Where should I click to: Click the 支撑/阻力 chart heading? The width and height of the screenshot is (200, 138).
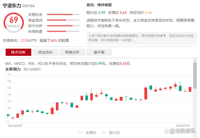(x=13, y=69)
